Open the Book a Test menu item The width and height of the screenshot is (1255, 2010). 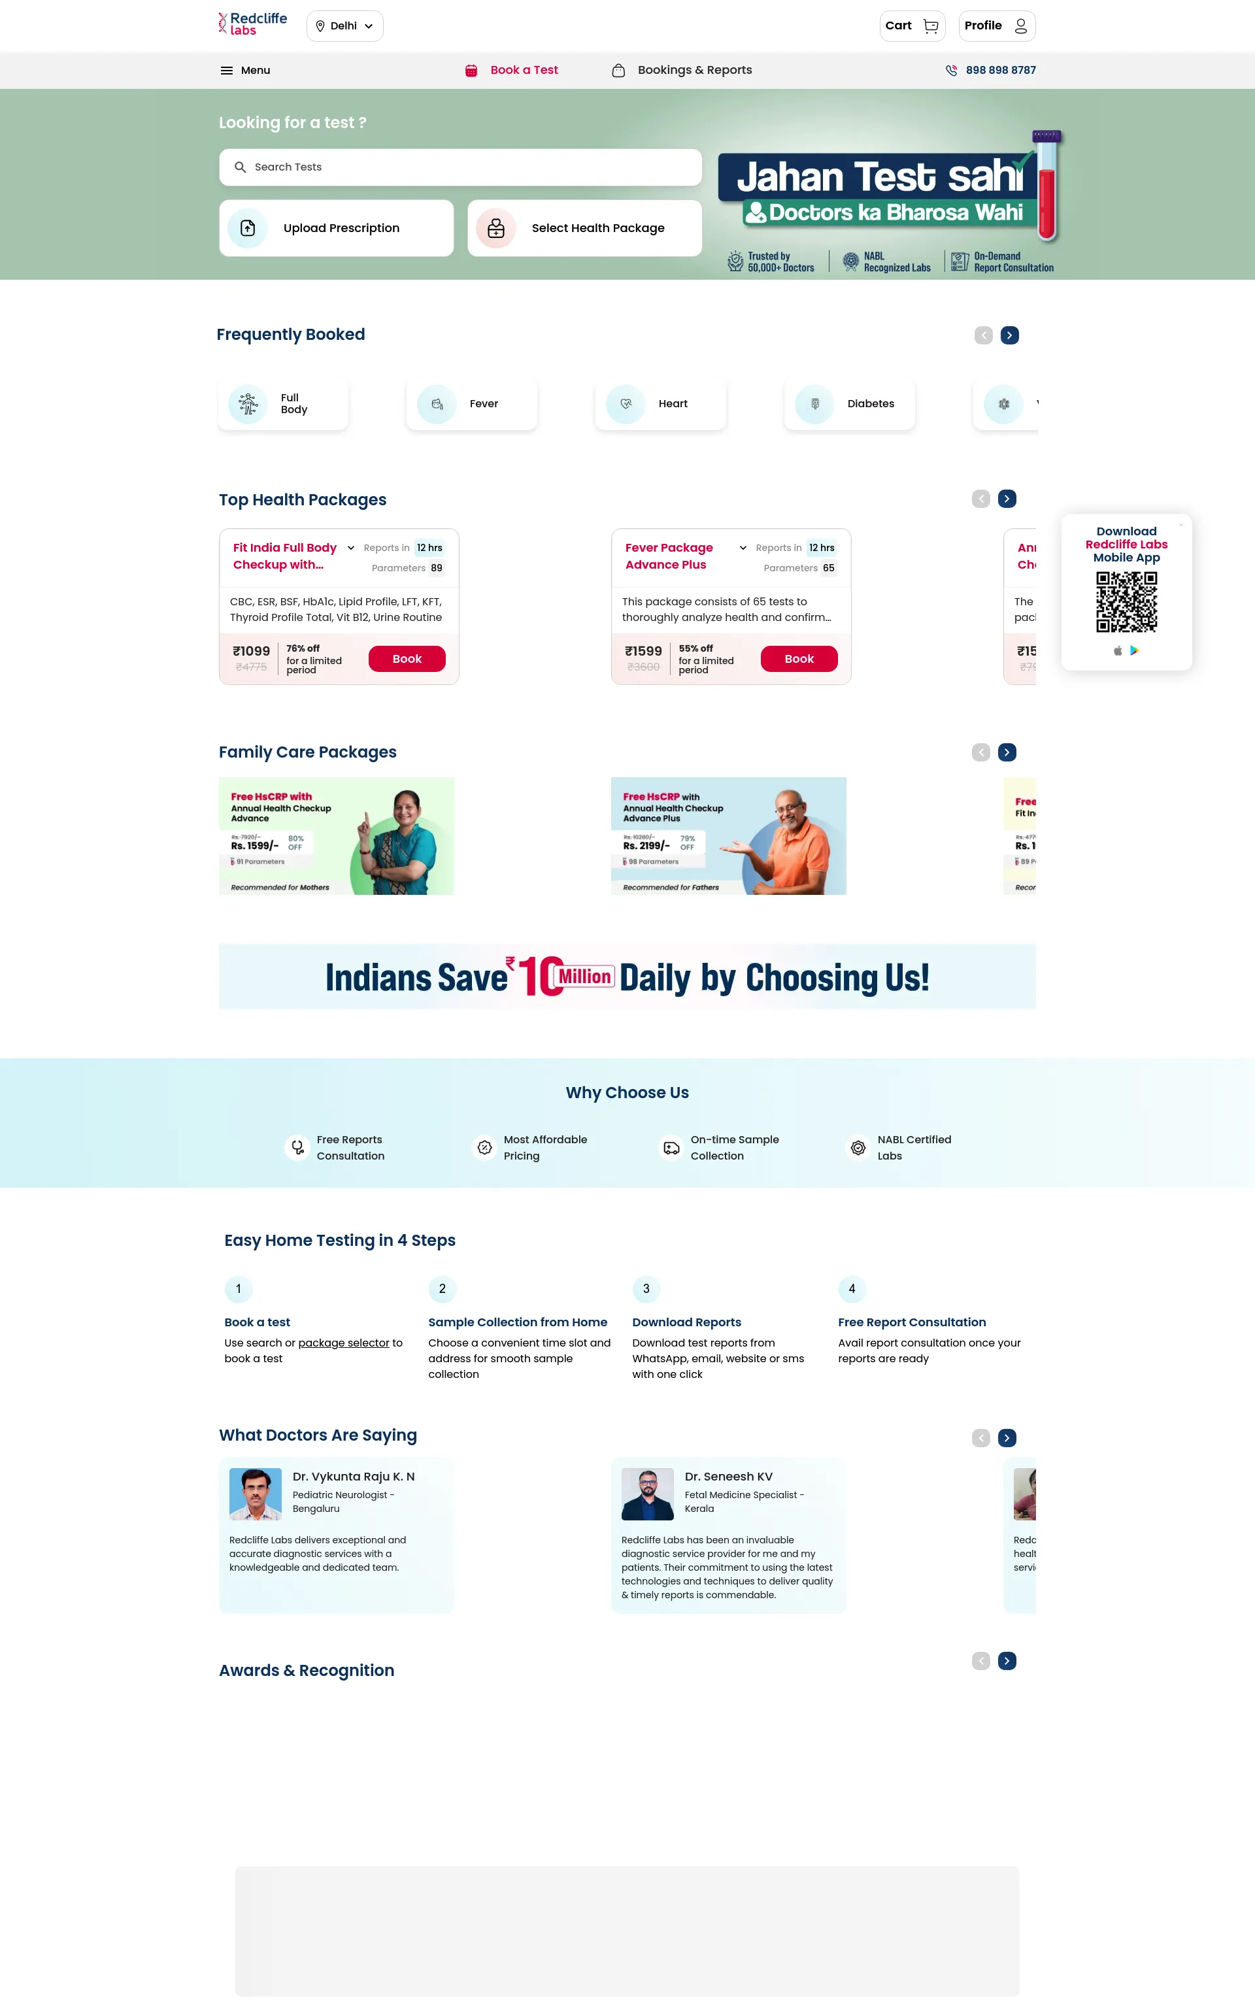pos(524,69)
